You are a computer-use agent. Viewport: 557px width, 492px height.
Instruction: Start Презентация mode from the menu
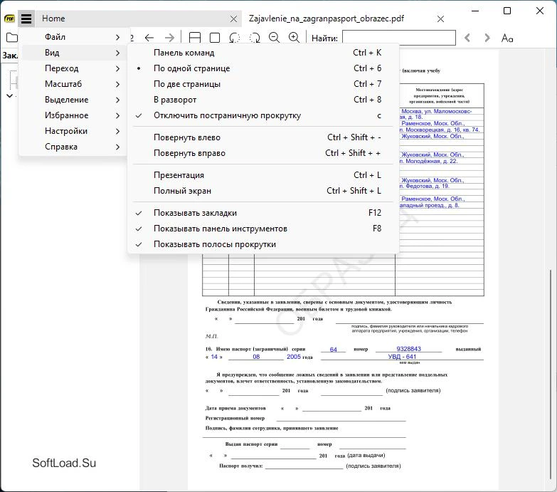tap(263, 175)
